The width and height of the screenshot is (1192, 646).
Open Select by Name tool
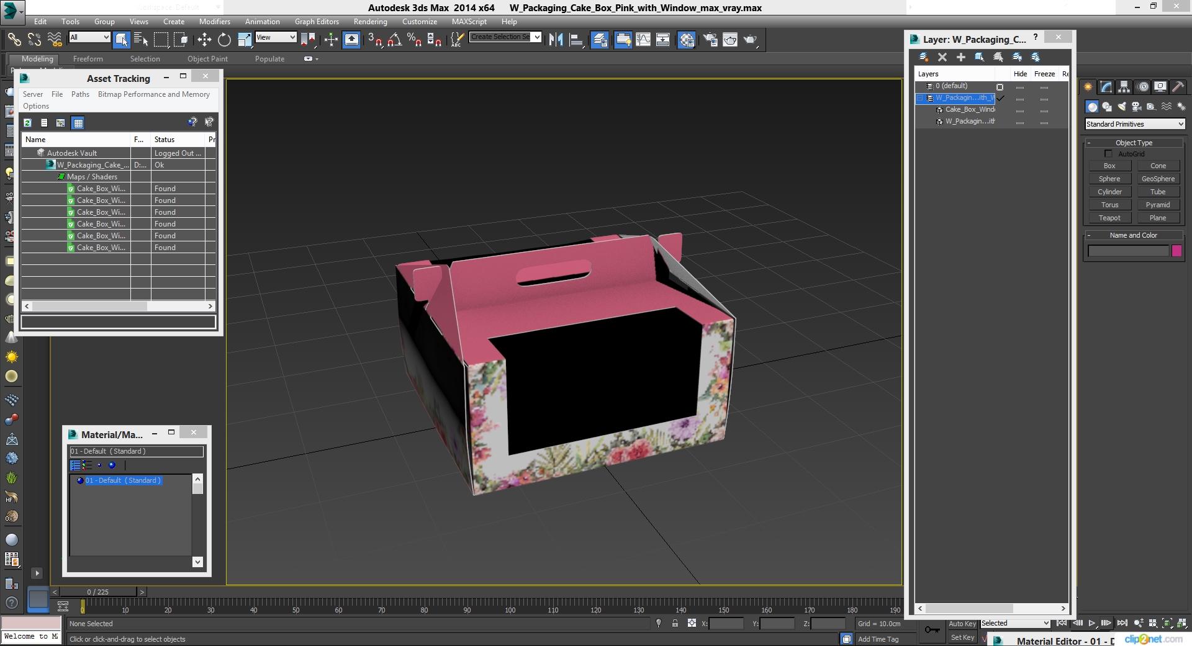pos(142,40)
